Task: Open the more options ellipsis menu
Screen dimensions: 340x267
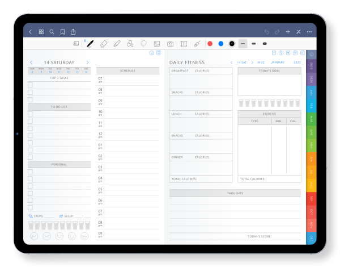Action: pyautogui.click(x=309, y=32)
